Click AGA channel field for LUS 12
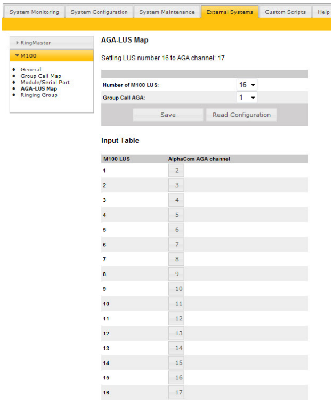 [176, 334]
